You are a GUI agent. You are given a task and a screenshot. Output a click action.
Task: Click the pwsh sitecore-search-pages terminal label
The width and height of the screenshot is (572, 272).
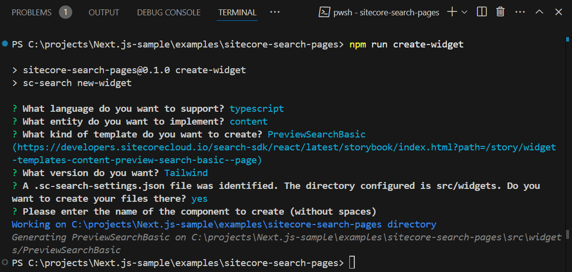click(379, 12)
